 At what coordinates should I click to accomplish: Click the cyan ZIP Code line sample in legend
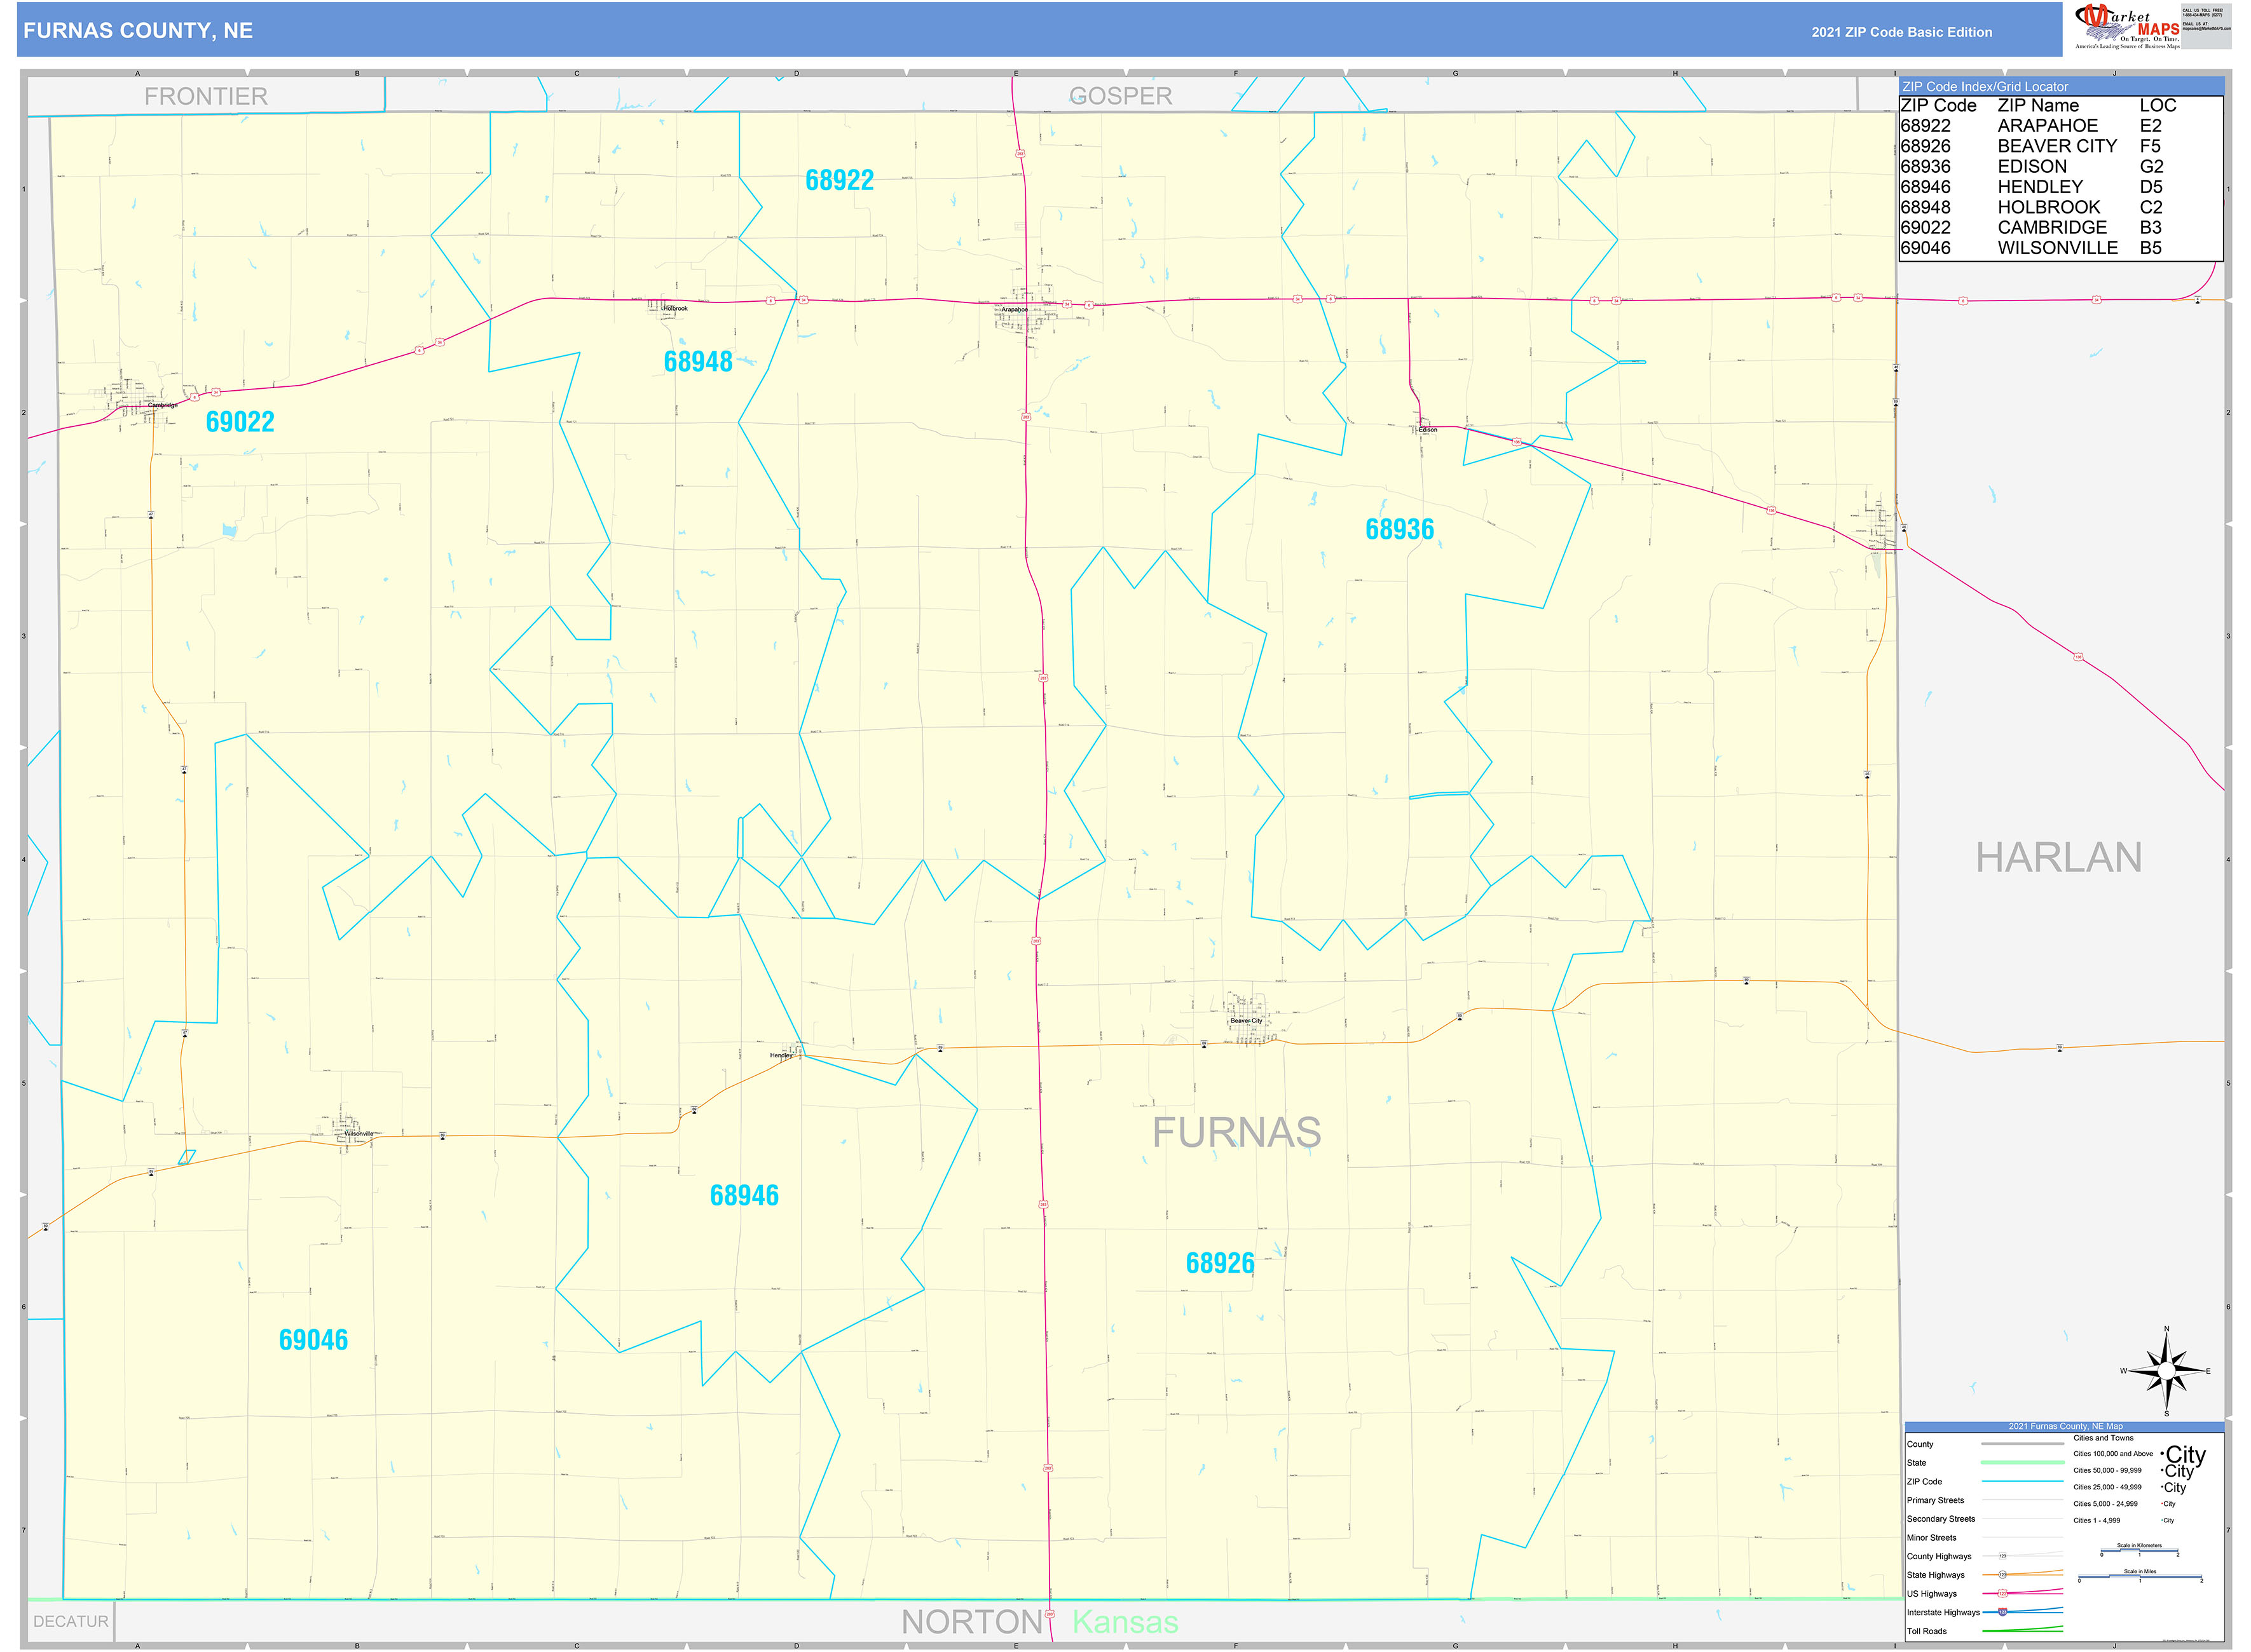2022,1481
